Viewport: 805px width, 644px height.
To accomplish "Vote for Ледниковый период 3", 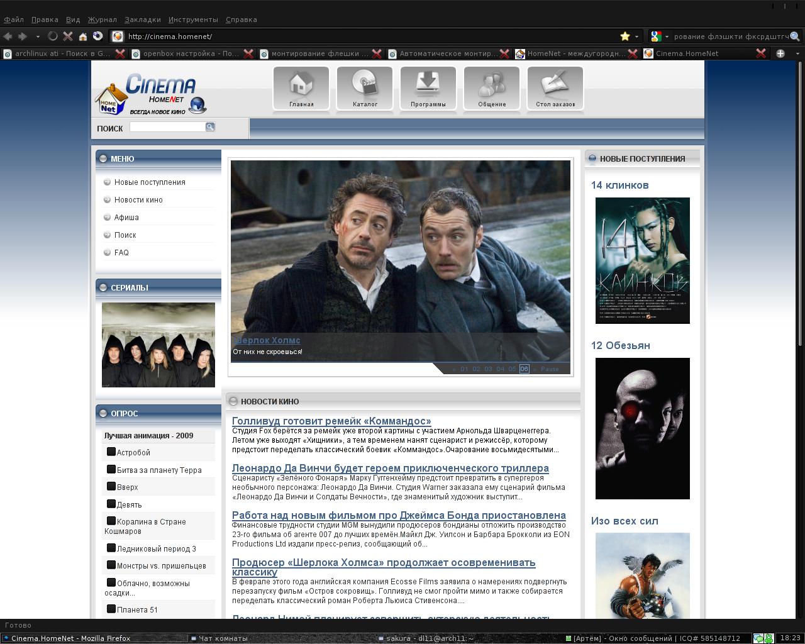I will pos(111,548).
